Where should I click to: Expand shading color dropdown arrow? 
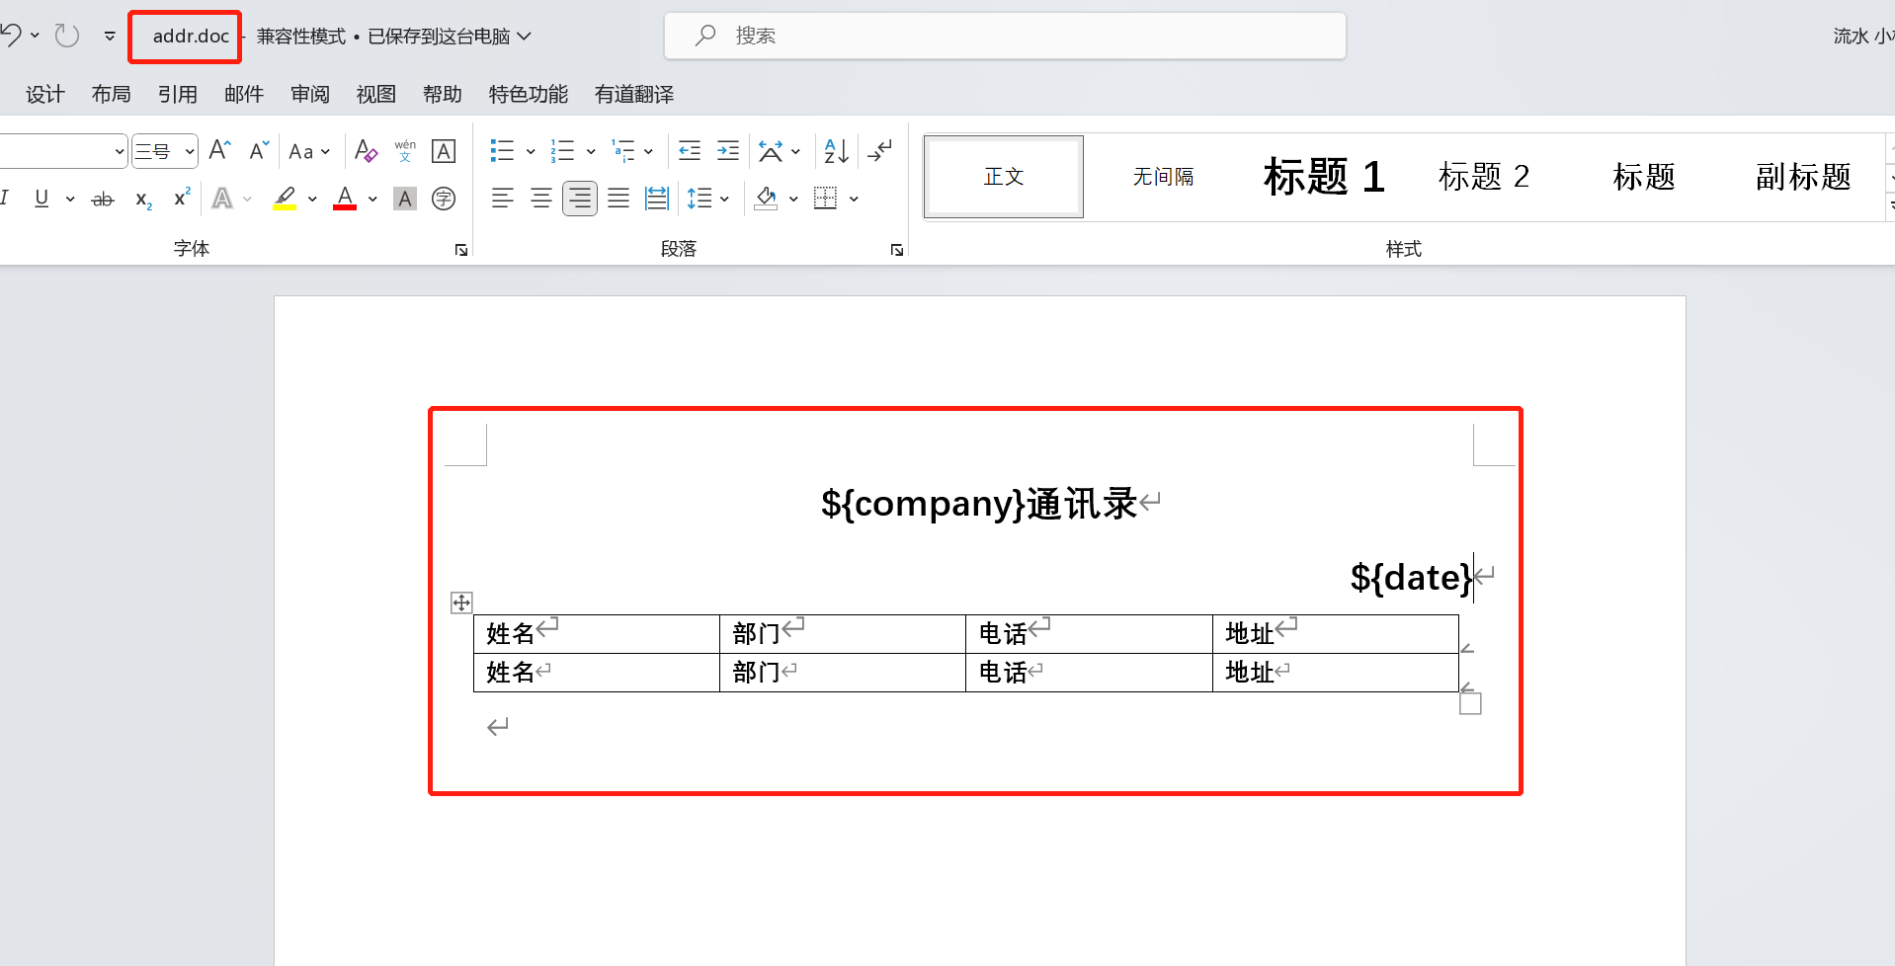tap(794, 199)
